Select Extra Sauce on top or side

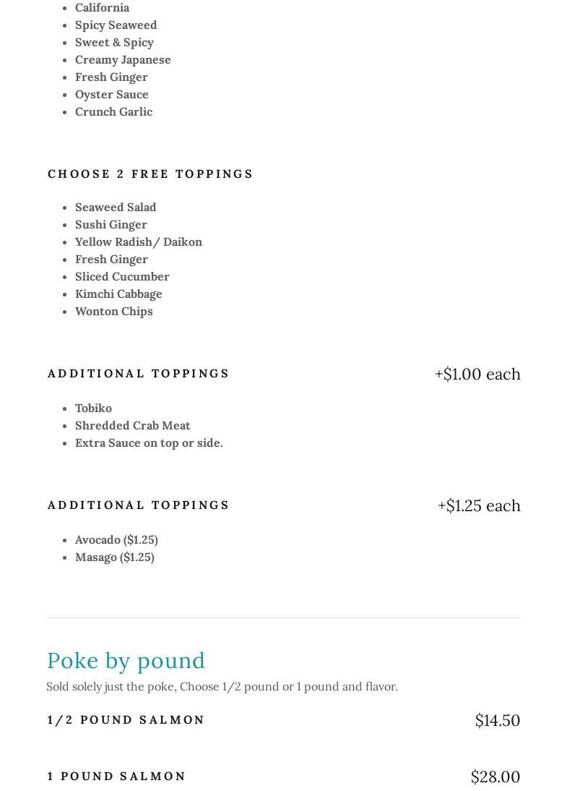point(149,442)
